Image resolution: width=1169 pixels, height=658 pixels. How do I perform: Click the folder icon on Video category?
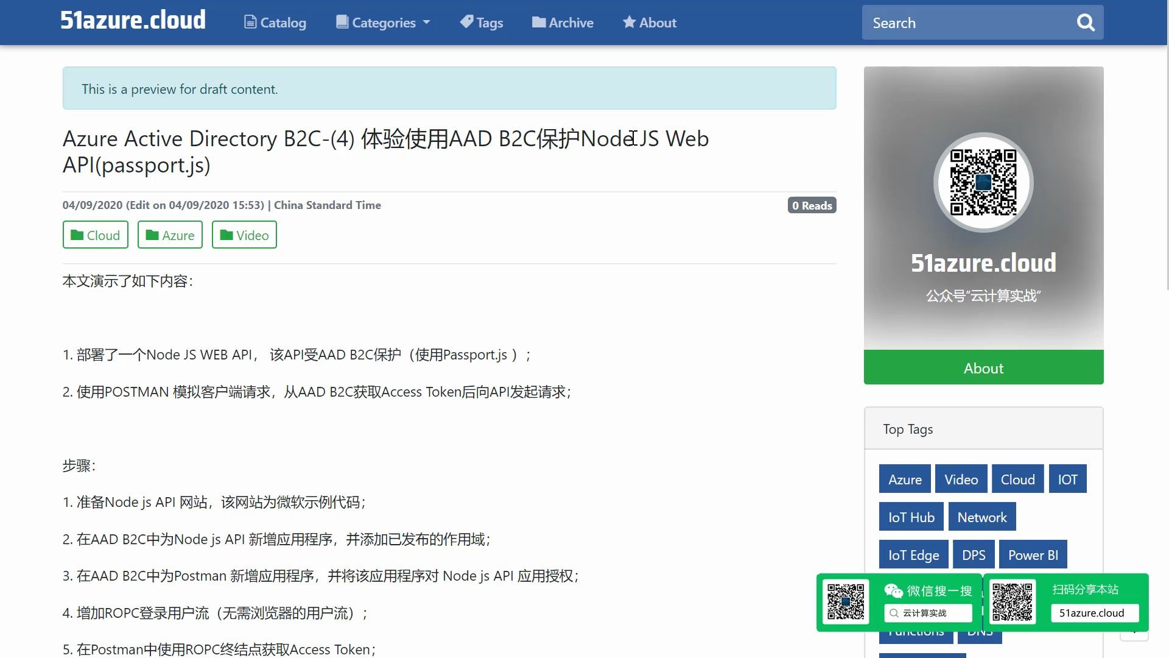[x=226, y=235]
